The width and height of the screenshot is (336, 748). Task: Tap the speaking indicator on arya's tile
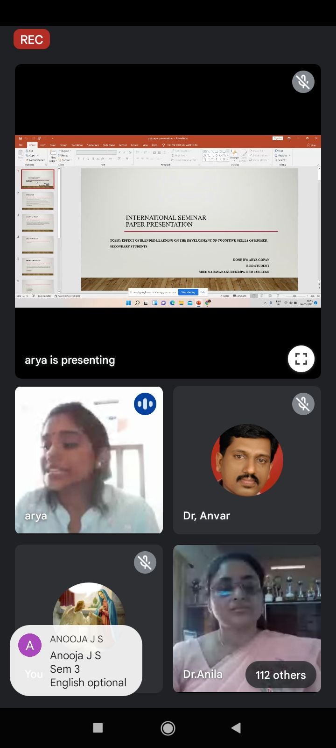click(x=145, y=404)
